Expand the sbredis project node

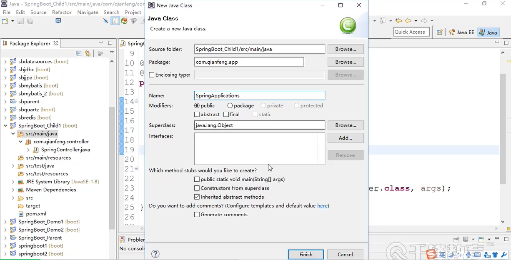tap(5, 117)
